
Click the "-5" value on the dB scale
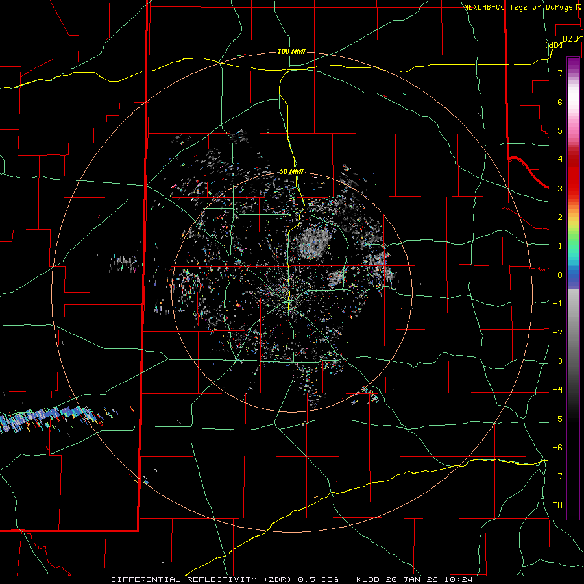[557, 419]
